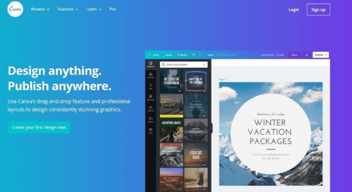The image size is (352, 192).
Task: Click the undo arrow in the editor toolbar
Action: (x=194, y=55)
